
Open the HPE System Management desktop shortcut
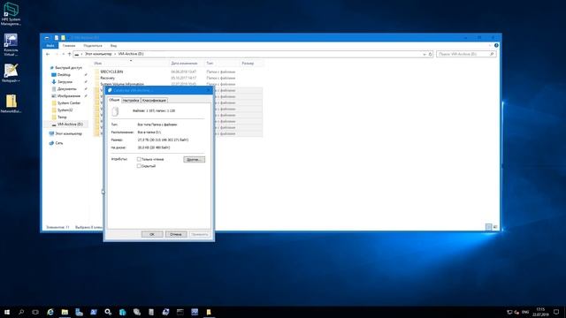pos(11,14)
